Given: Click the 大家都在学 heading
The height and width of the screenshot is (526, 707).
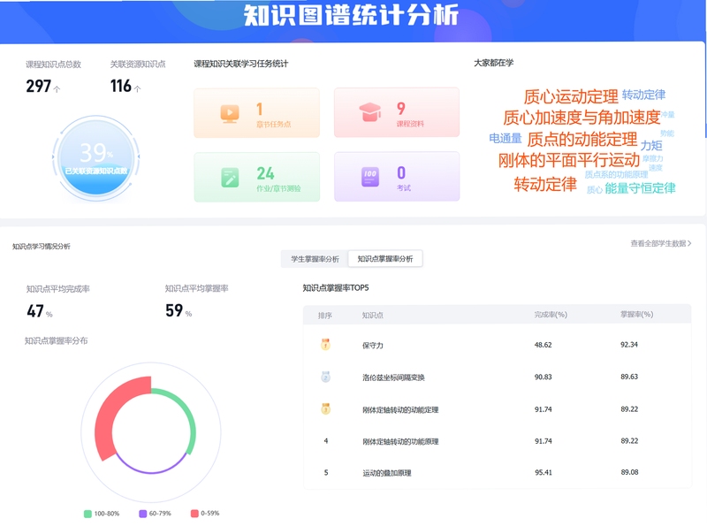Looking at the screenshot, I should point(494,63).
